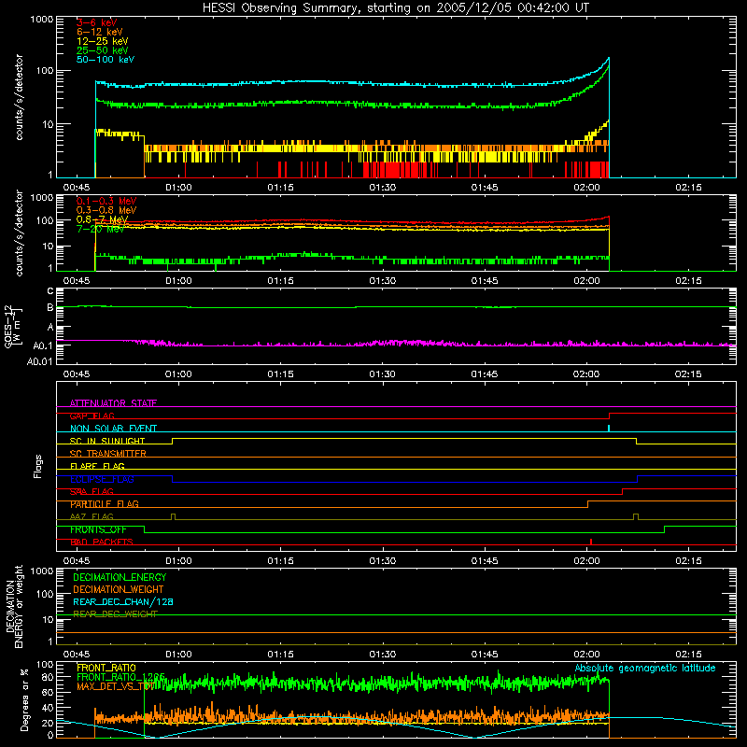This screenshot has width=747, height=747.
Task: Select the FRONTS_OFF flag label
Action: (98, 529)
